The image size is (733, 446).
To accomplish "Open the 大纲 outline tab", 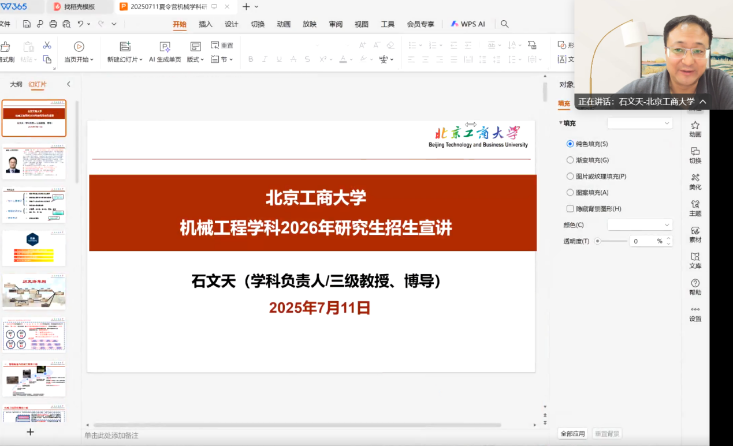I will click(16, 84).
